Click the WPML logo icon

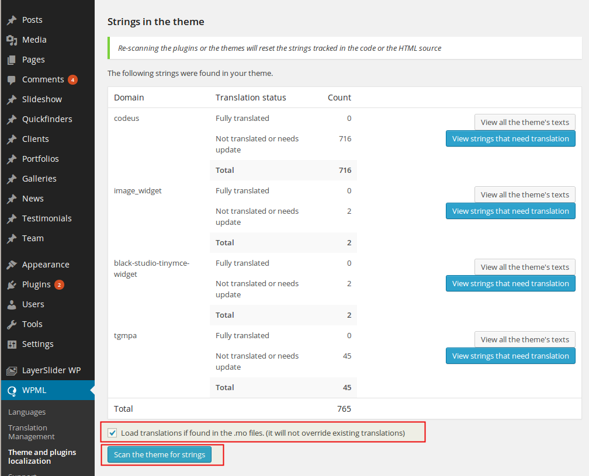click(x=12, y=391)
